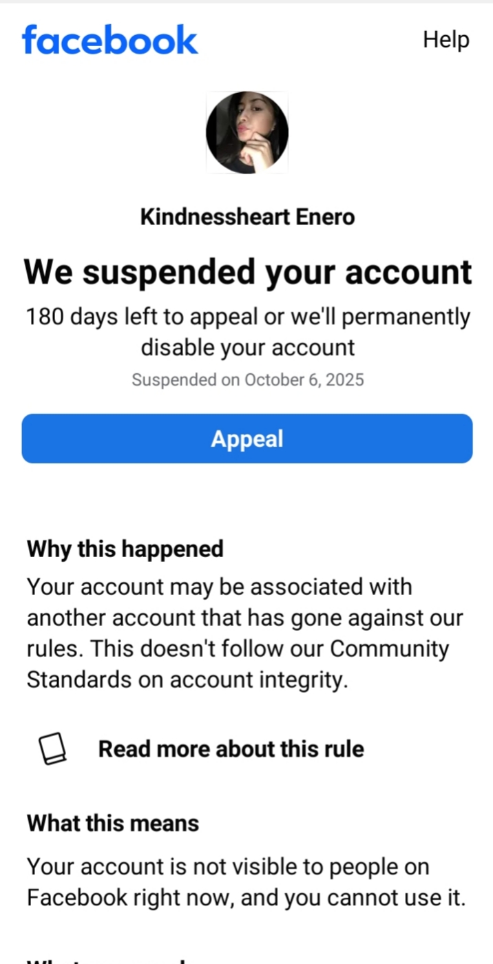Click the book icon beside the rule link
This screenshot has width=493, height=964.
pos(53,748)
